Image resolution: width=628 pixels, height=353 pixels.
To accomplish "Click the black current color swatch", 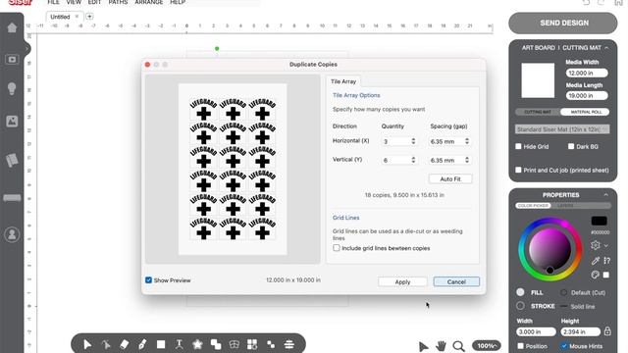I will coord(600,221).
